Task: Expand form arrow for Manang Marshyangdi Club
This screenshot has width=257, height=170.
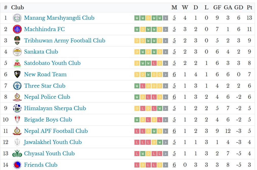Action: click(166, 18)
